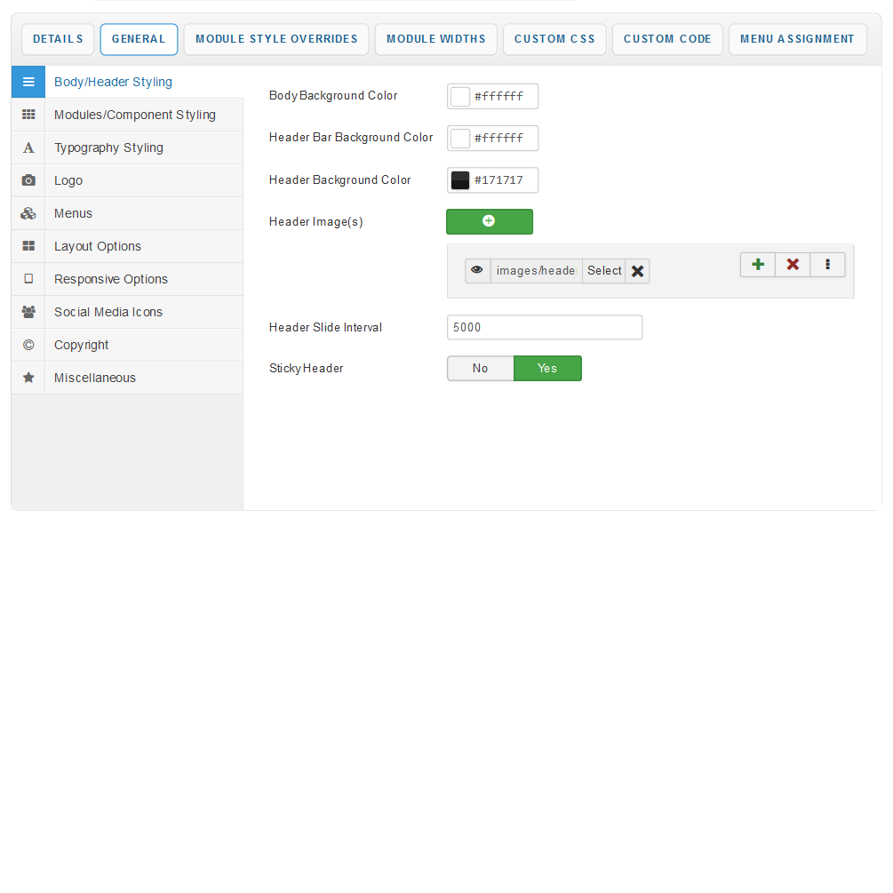893x893 pixels.
Task: Click the green plus icon to add row
Action: tap(757, 265)
